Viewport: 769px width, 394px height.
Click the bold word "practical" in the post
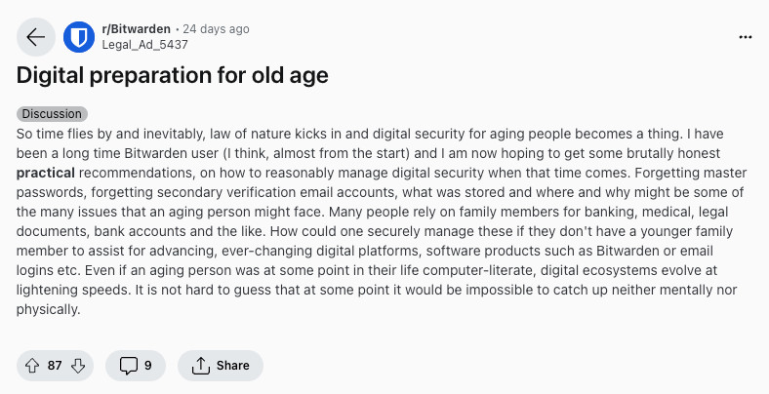click(x=53, y=173)
